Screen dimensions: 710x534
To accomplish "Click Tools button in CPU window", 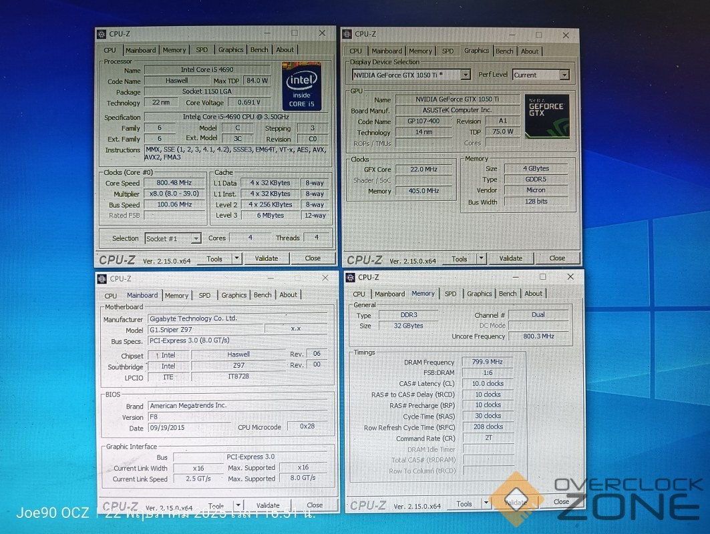I will tap(214, 259).
